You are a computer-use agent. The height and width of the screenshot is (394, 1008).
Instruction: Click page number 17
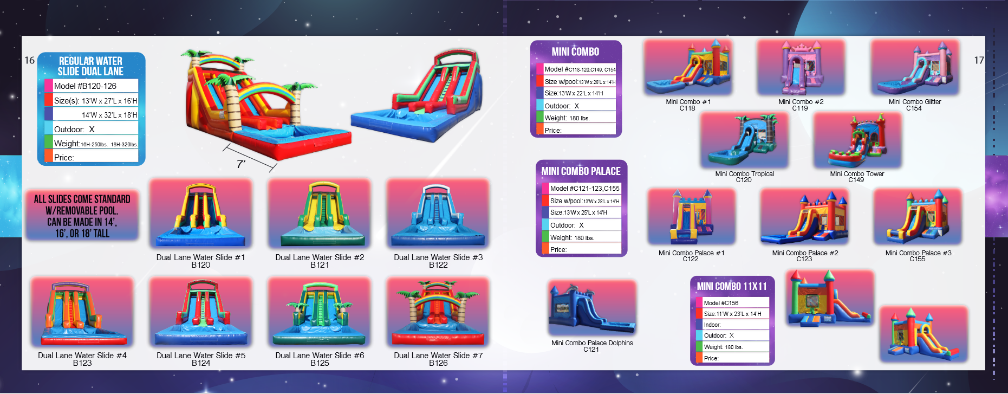click(x=979, y=60)
